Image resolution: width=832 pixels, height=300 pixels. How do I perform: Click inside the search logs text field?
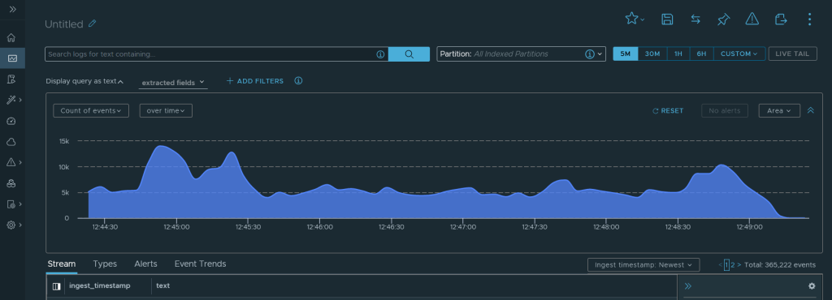coord(211,54)
